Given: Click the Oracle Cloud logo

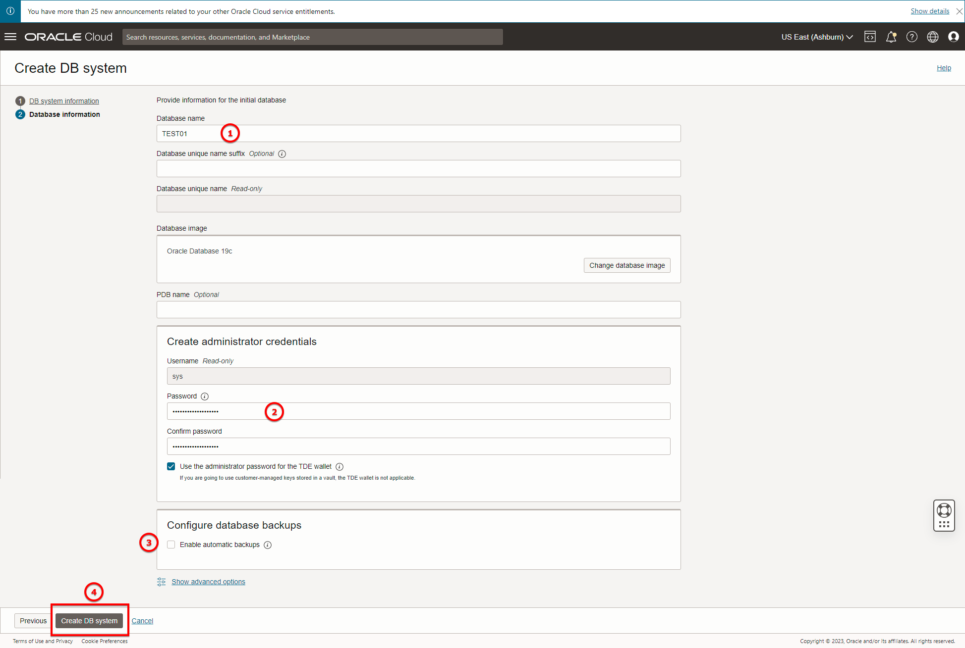Looking at the screenshot, I should (x=68, y=37).
